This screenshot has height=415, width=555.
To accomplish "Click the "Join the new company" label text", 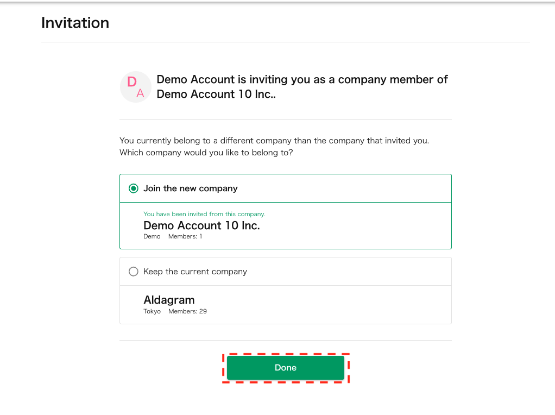I will coord(191,188).
